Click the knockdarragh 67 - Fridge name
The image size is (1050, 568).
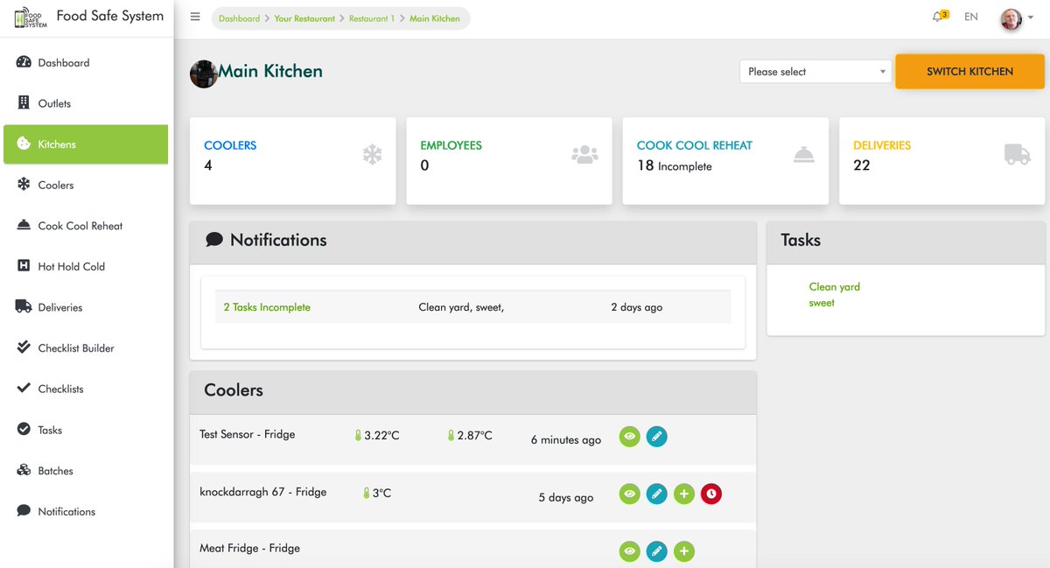click(x=262, y=492)
